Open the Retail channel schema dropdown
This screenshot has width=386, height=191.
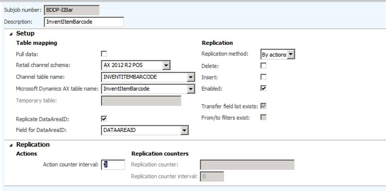click(x=166, y=65)
